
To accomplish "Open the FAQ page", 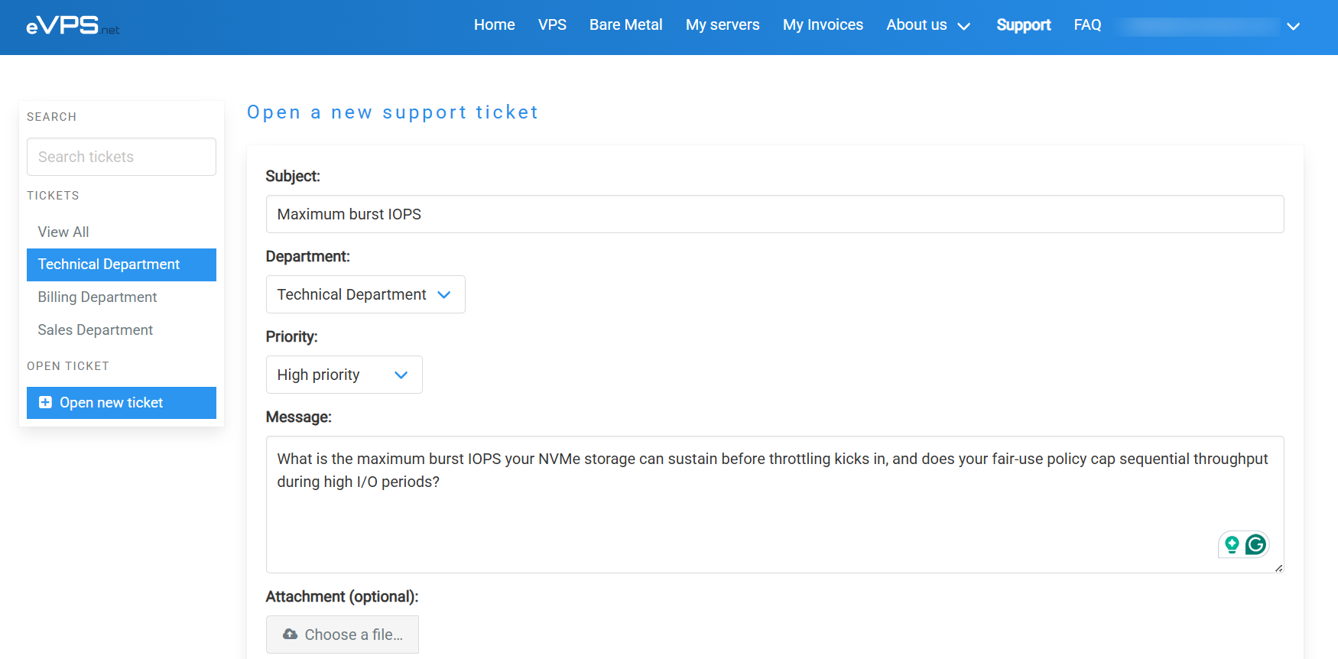I will coord(1087,25).
